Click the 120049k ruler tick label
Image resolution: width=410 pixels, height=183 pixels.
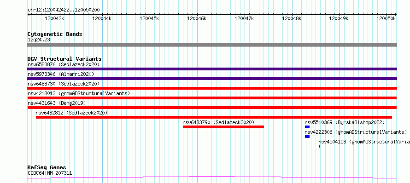339,18
